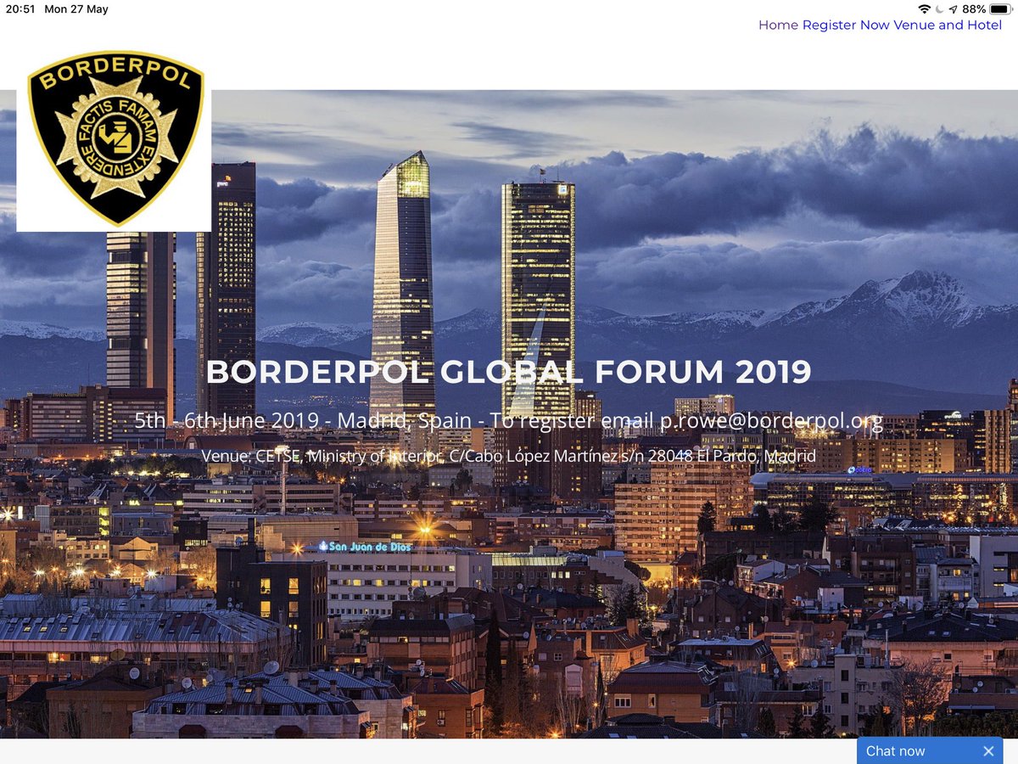Tap the battery status icon

(x=1000, y=9)
